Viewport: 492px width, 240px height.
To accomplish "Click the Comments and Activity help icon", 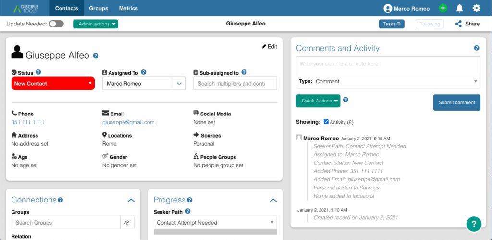I will 477,48.
